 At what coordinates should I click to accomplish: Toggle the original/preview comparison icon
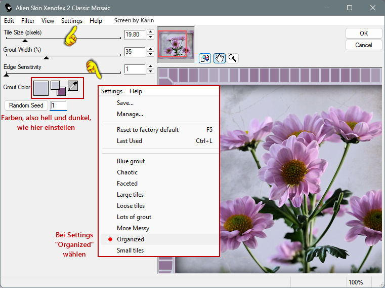coord(205,58)
